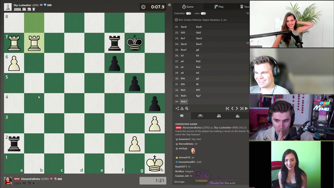This screenshot has width=334, height=188.
Task: Select move 33 Rb8+
Action: [x=184, y=96]
